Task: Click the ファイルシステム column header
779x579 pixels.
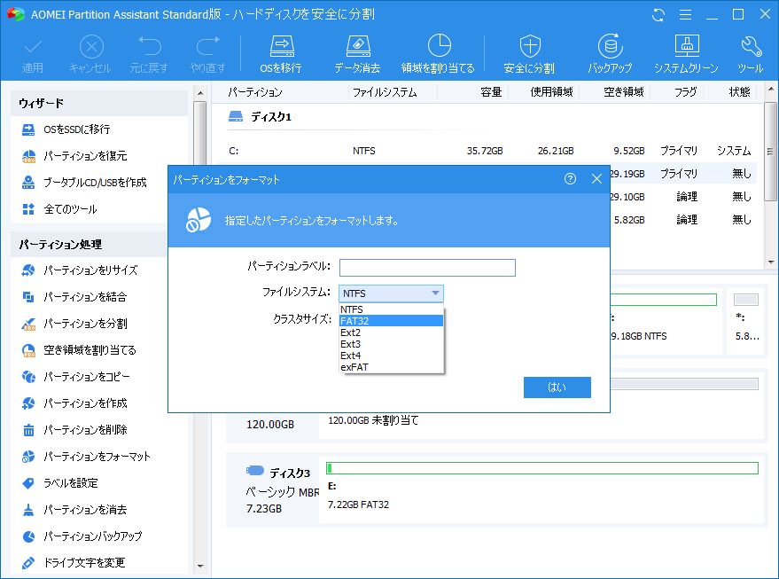Action: point(385,92)
